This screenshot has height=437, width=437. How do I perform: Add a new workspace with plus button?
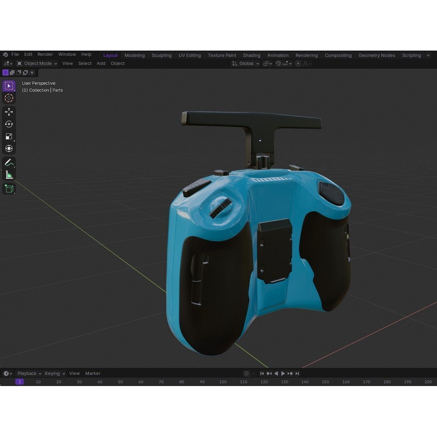coord(428,55)
